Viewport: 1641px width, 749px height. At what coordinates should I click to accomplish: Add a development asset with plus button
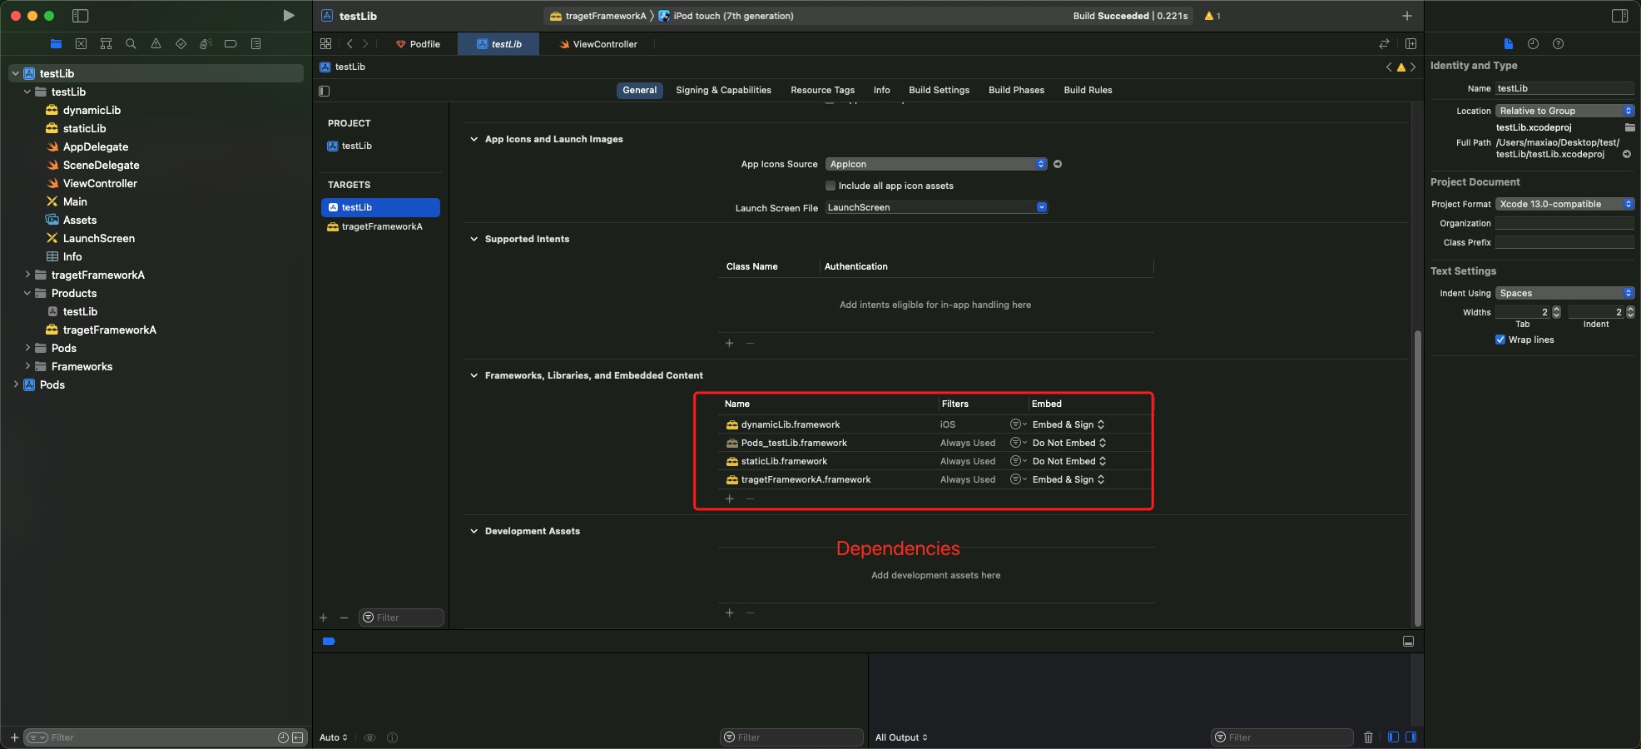click(730, 613)
